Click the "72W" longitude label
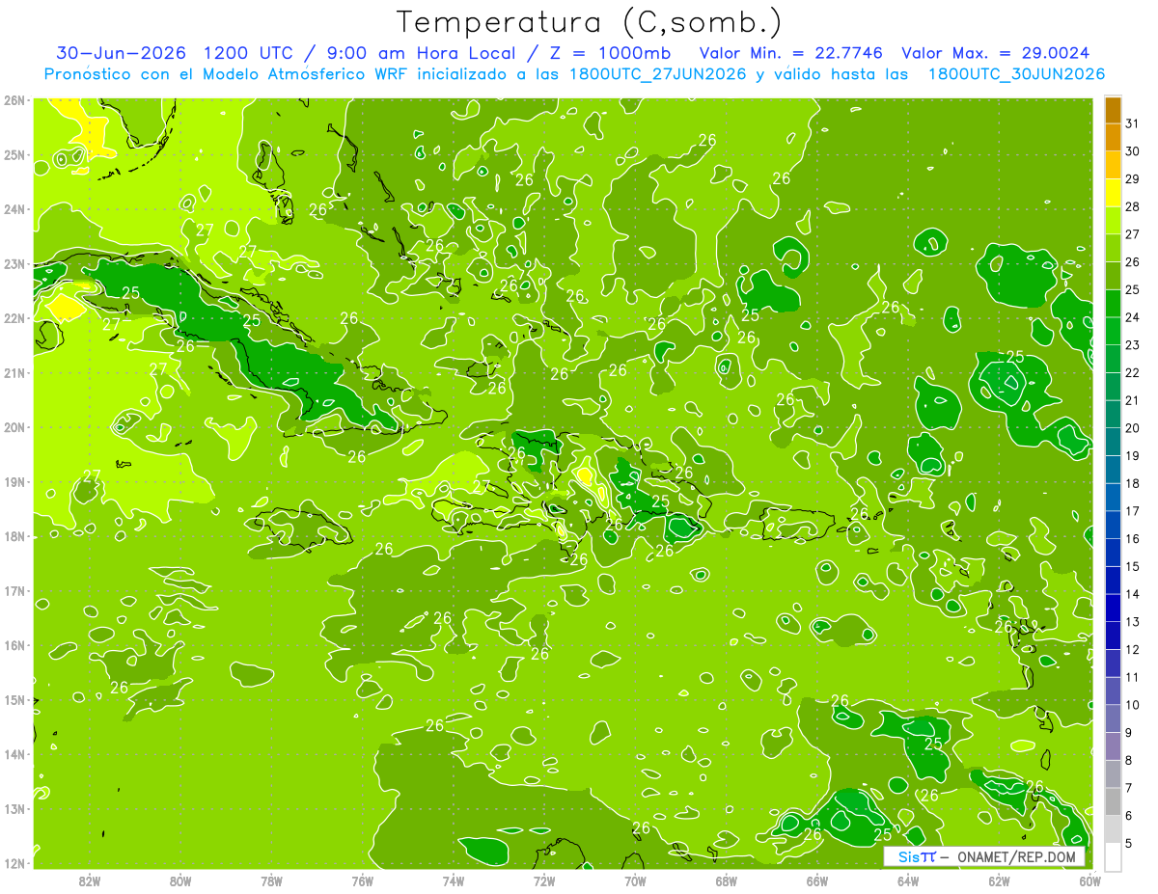The width and height of the screenshot is (1158, 894). click(x=544, y=880)
